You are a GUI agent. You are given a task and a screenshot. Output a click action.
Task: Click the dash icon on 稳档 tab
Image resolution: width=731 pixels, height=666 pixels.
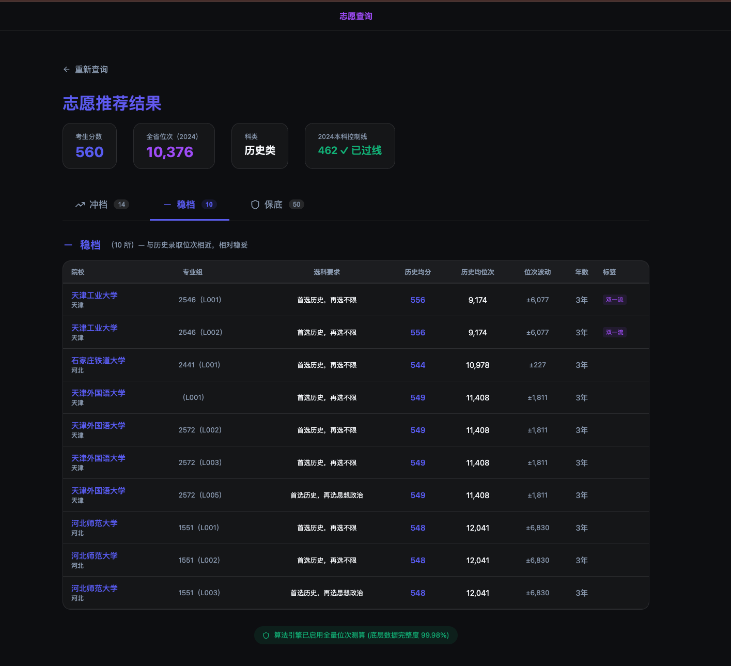pyautogui.click(x=167, y=205)
